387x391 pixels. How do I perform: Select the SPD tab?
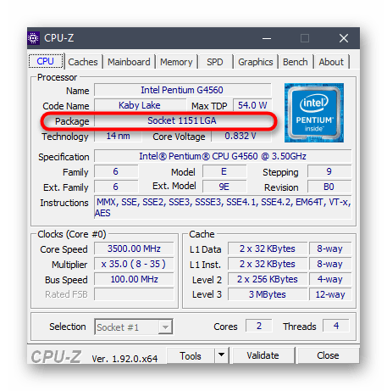(214, 62)
